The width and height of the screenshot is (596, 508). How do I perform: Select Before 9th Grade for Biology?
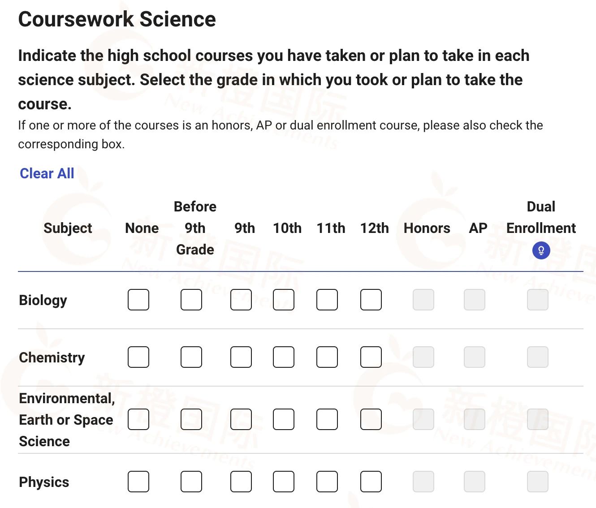click(x=191, y=300)
